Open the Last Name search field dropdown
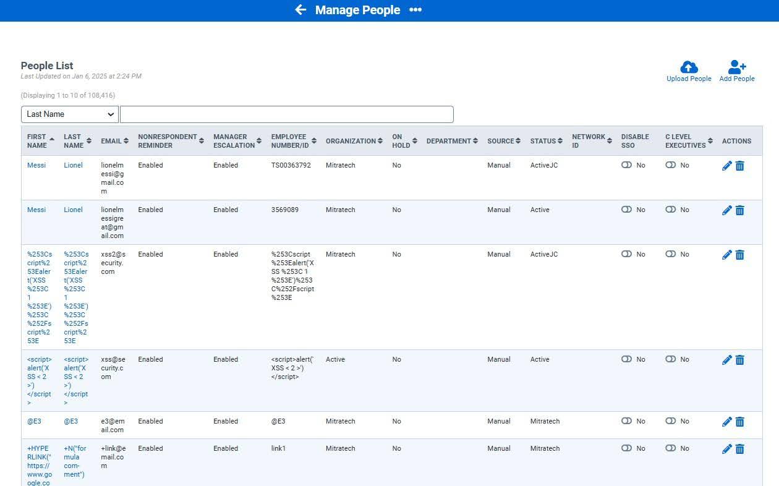The width and height of the screenshot is (779, 486). click(x=70, y=114)
